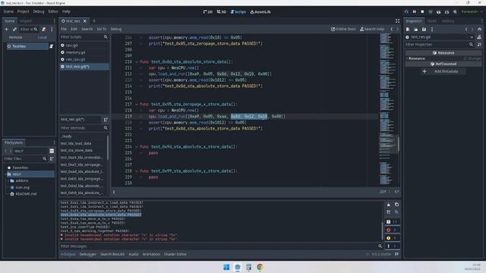Toggle scripts panel arrow below editor
Image resolution: width=486 pixels, height=273 pixels.
[114, 192]
